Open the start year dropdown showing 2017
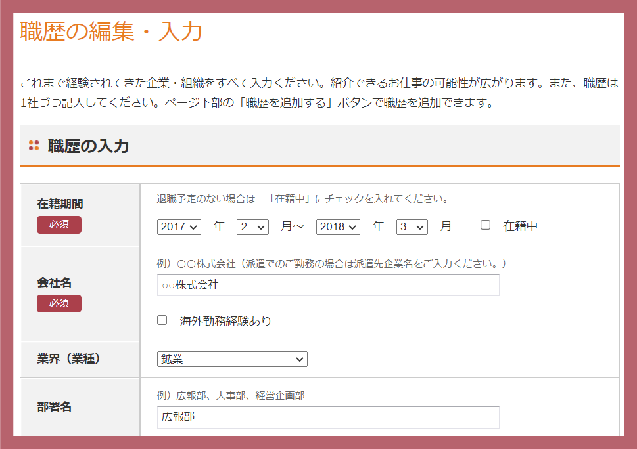Screen dimensions: 637x449 click(x=179, y=226)
